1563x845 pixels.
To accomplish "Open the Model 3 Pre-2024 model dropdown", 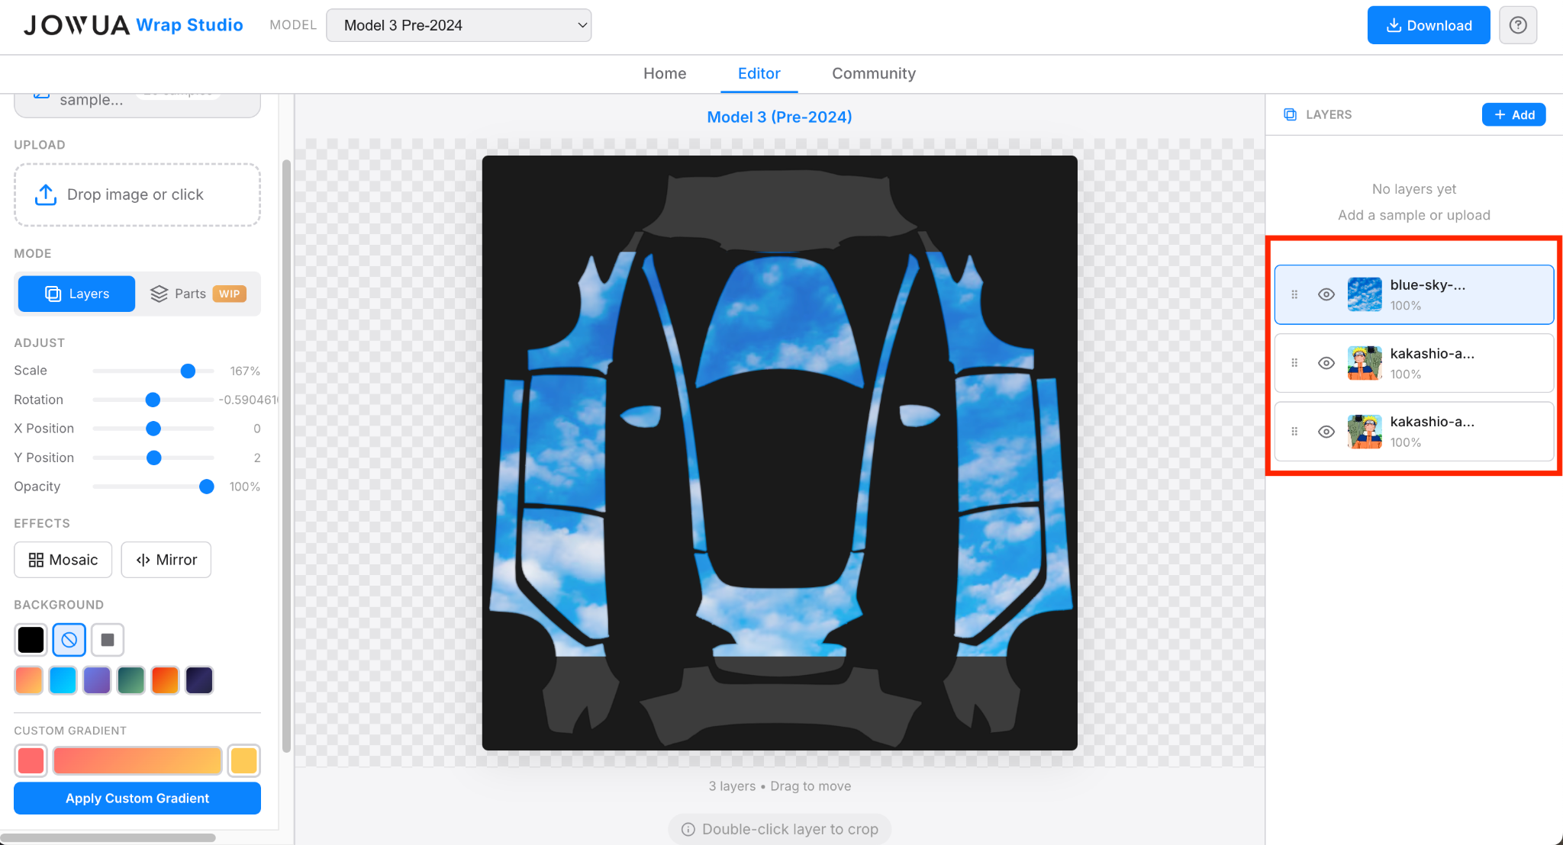I will [459, 24].
